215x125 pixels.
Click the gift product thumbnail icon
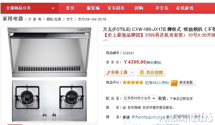click(x=126, y=117)
